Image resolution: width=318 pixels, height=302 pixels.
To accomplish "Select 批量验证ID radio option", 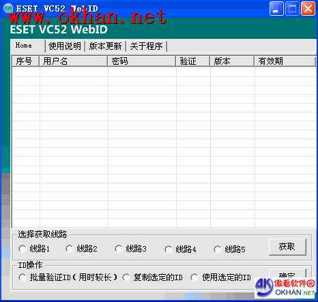I will [23, 277].
